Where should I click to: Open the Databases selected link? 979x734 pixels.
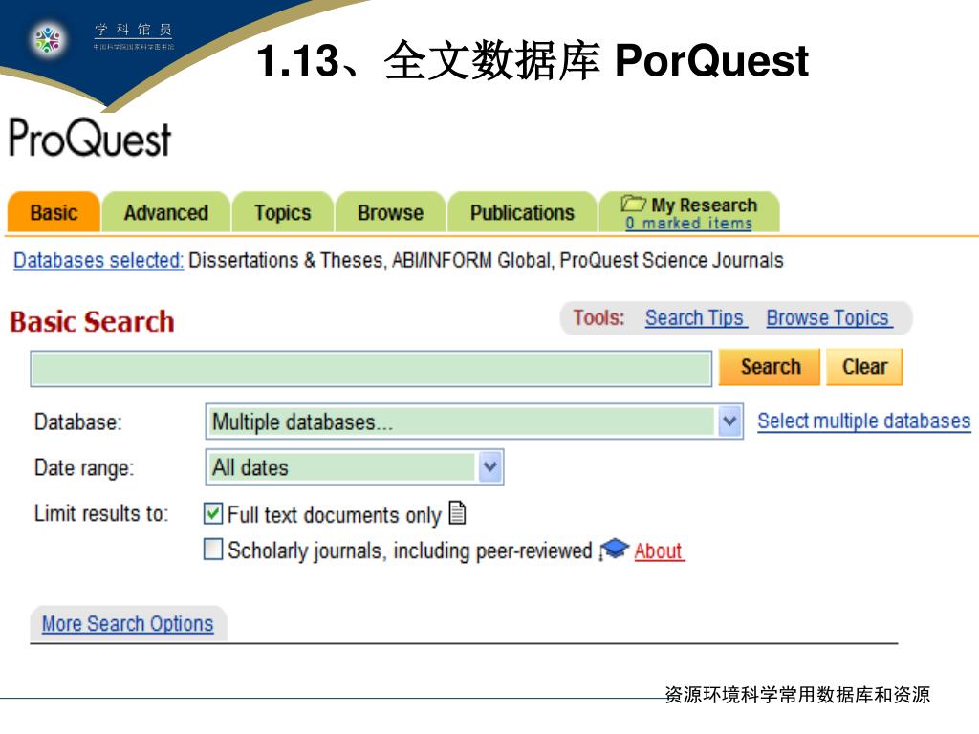[98, 260]
